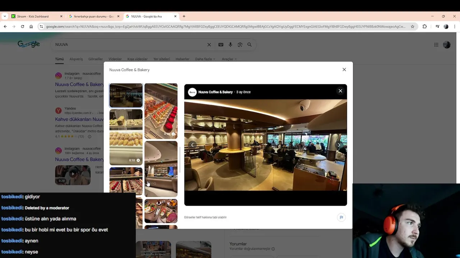Viewport: 460px width, 258px height.
Task: Report the photo with the flag icon
Action: tap(341, 217)
